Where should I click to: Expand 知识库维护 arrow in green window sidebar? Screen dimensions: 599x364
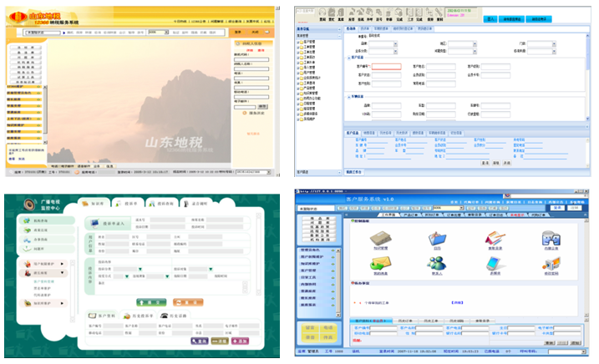pyautogui.click(x=62, y=303)
